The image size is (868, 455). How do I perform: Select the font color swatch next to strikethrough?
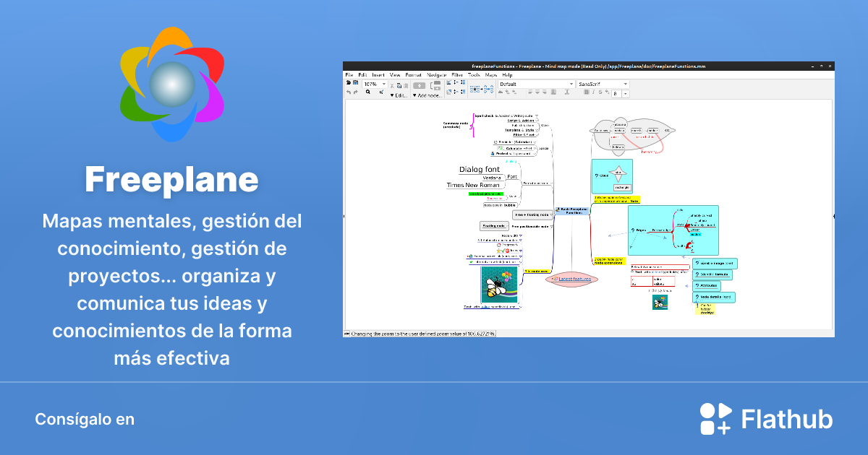[x=607, y=92]
